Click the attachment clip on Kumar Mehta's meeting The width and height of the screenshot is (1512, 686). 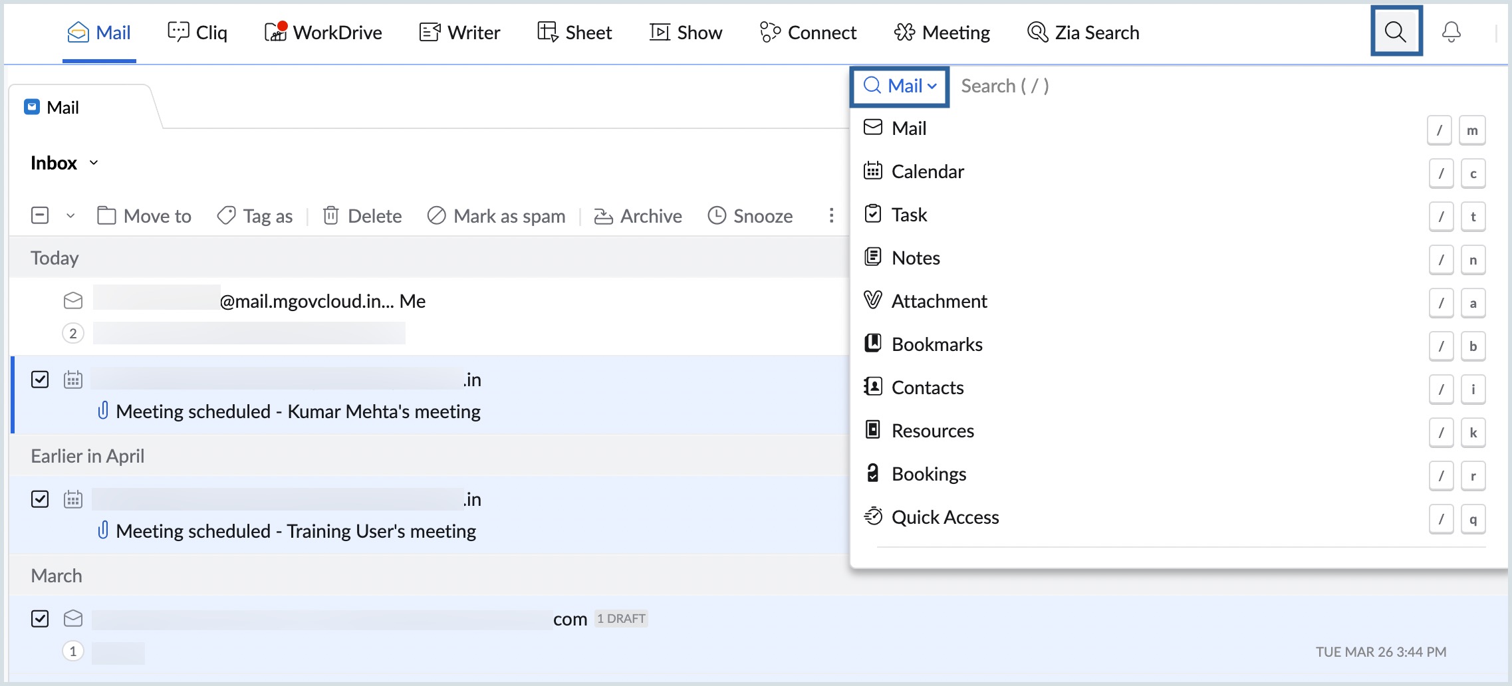(x=103, y=411)
